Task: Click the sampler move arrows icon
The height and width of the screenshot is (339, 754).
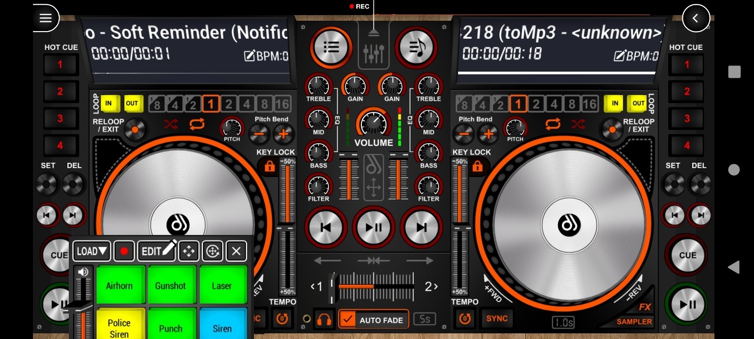Action: tap(188, 251)
